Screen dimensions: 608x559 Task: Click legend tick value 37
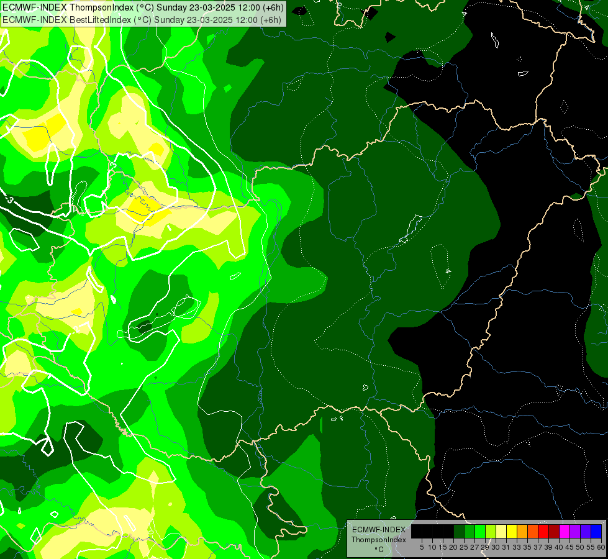pyautogui.click(x=537, y=547)
